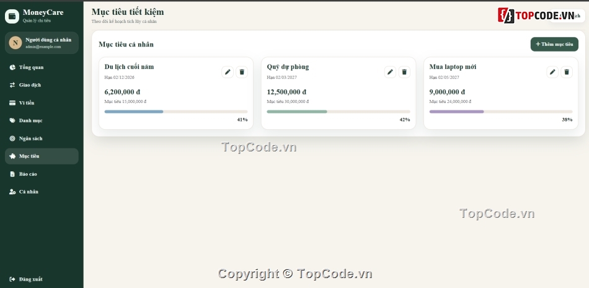This screenshot has width=589, height=288.
Task: Select the active Mục tiêu menu item
Action: pos(42,156)
